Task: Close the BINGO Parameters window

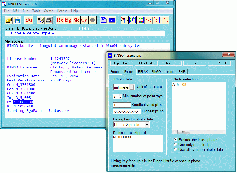Action: click(229, 54)
